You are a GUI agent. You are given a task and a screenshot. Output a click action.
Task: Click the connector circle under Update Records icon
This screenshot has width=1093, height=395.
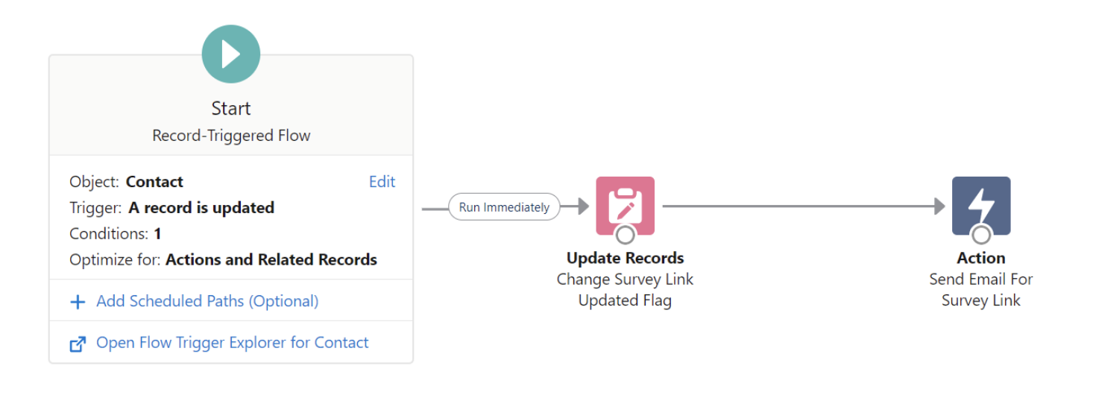[x=626, y=235]
